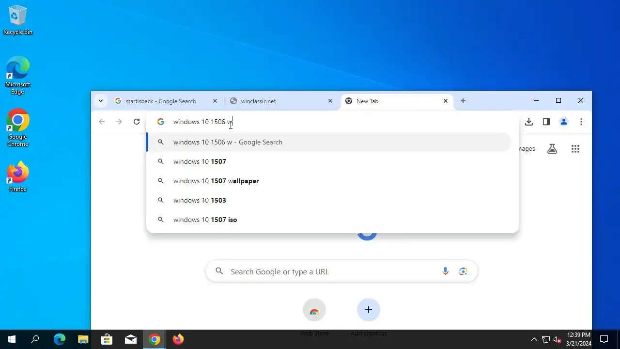Open Google Chrome desktop shortcut
Screen dimensions: 620x349
[18, 127]
